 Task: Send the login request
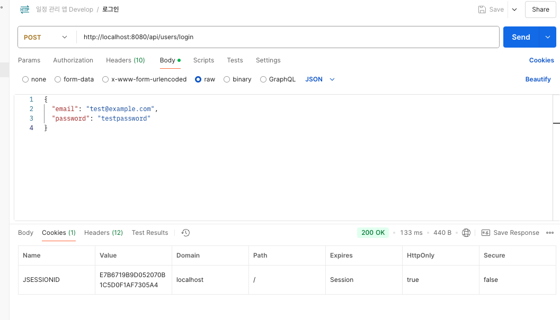tap(521, 37)
